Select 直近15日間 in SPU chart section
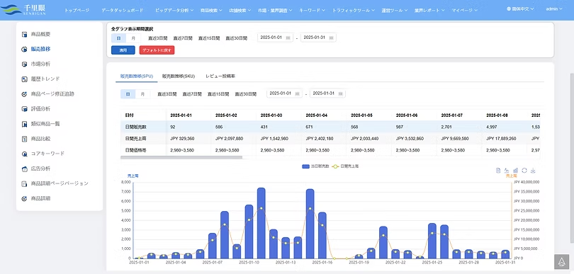This screenshot has width=574, height=274. point(218,94)
